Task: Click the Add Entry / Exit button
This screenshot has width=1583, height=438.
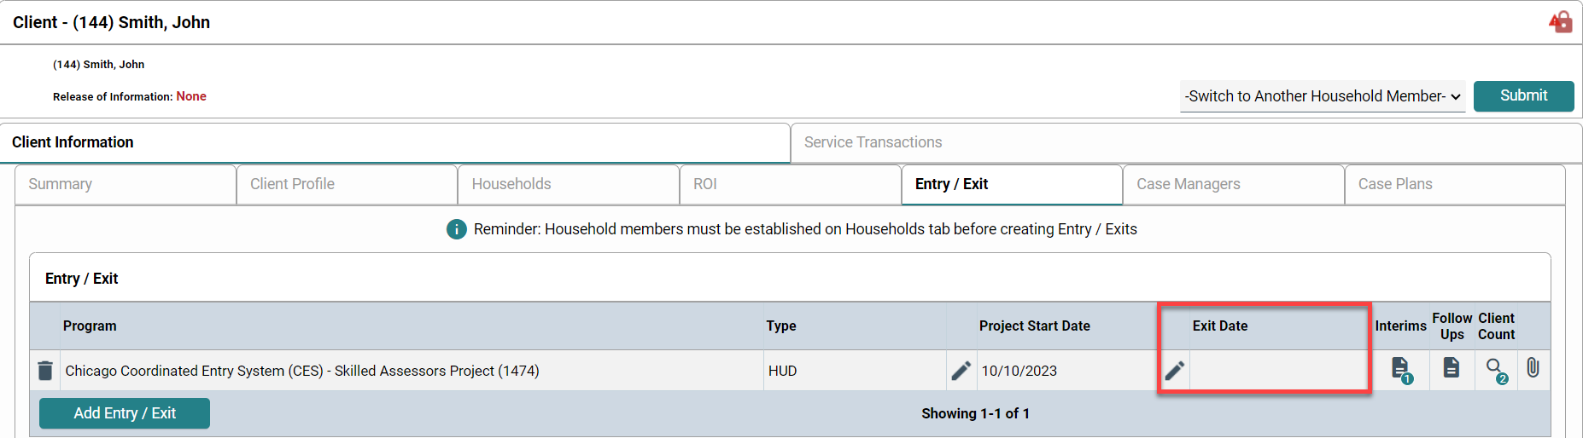Action: coord(125,413)
